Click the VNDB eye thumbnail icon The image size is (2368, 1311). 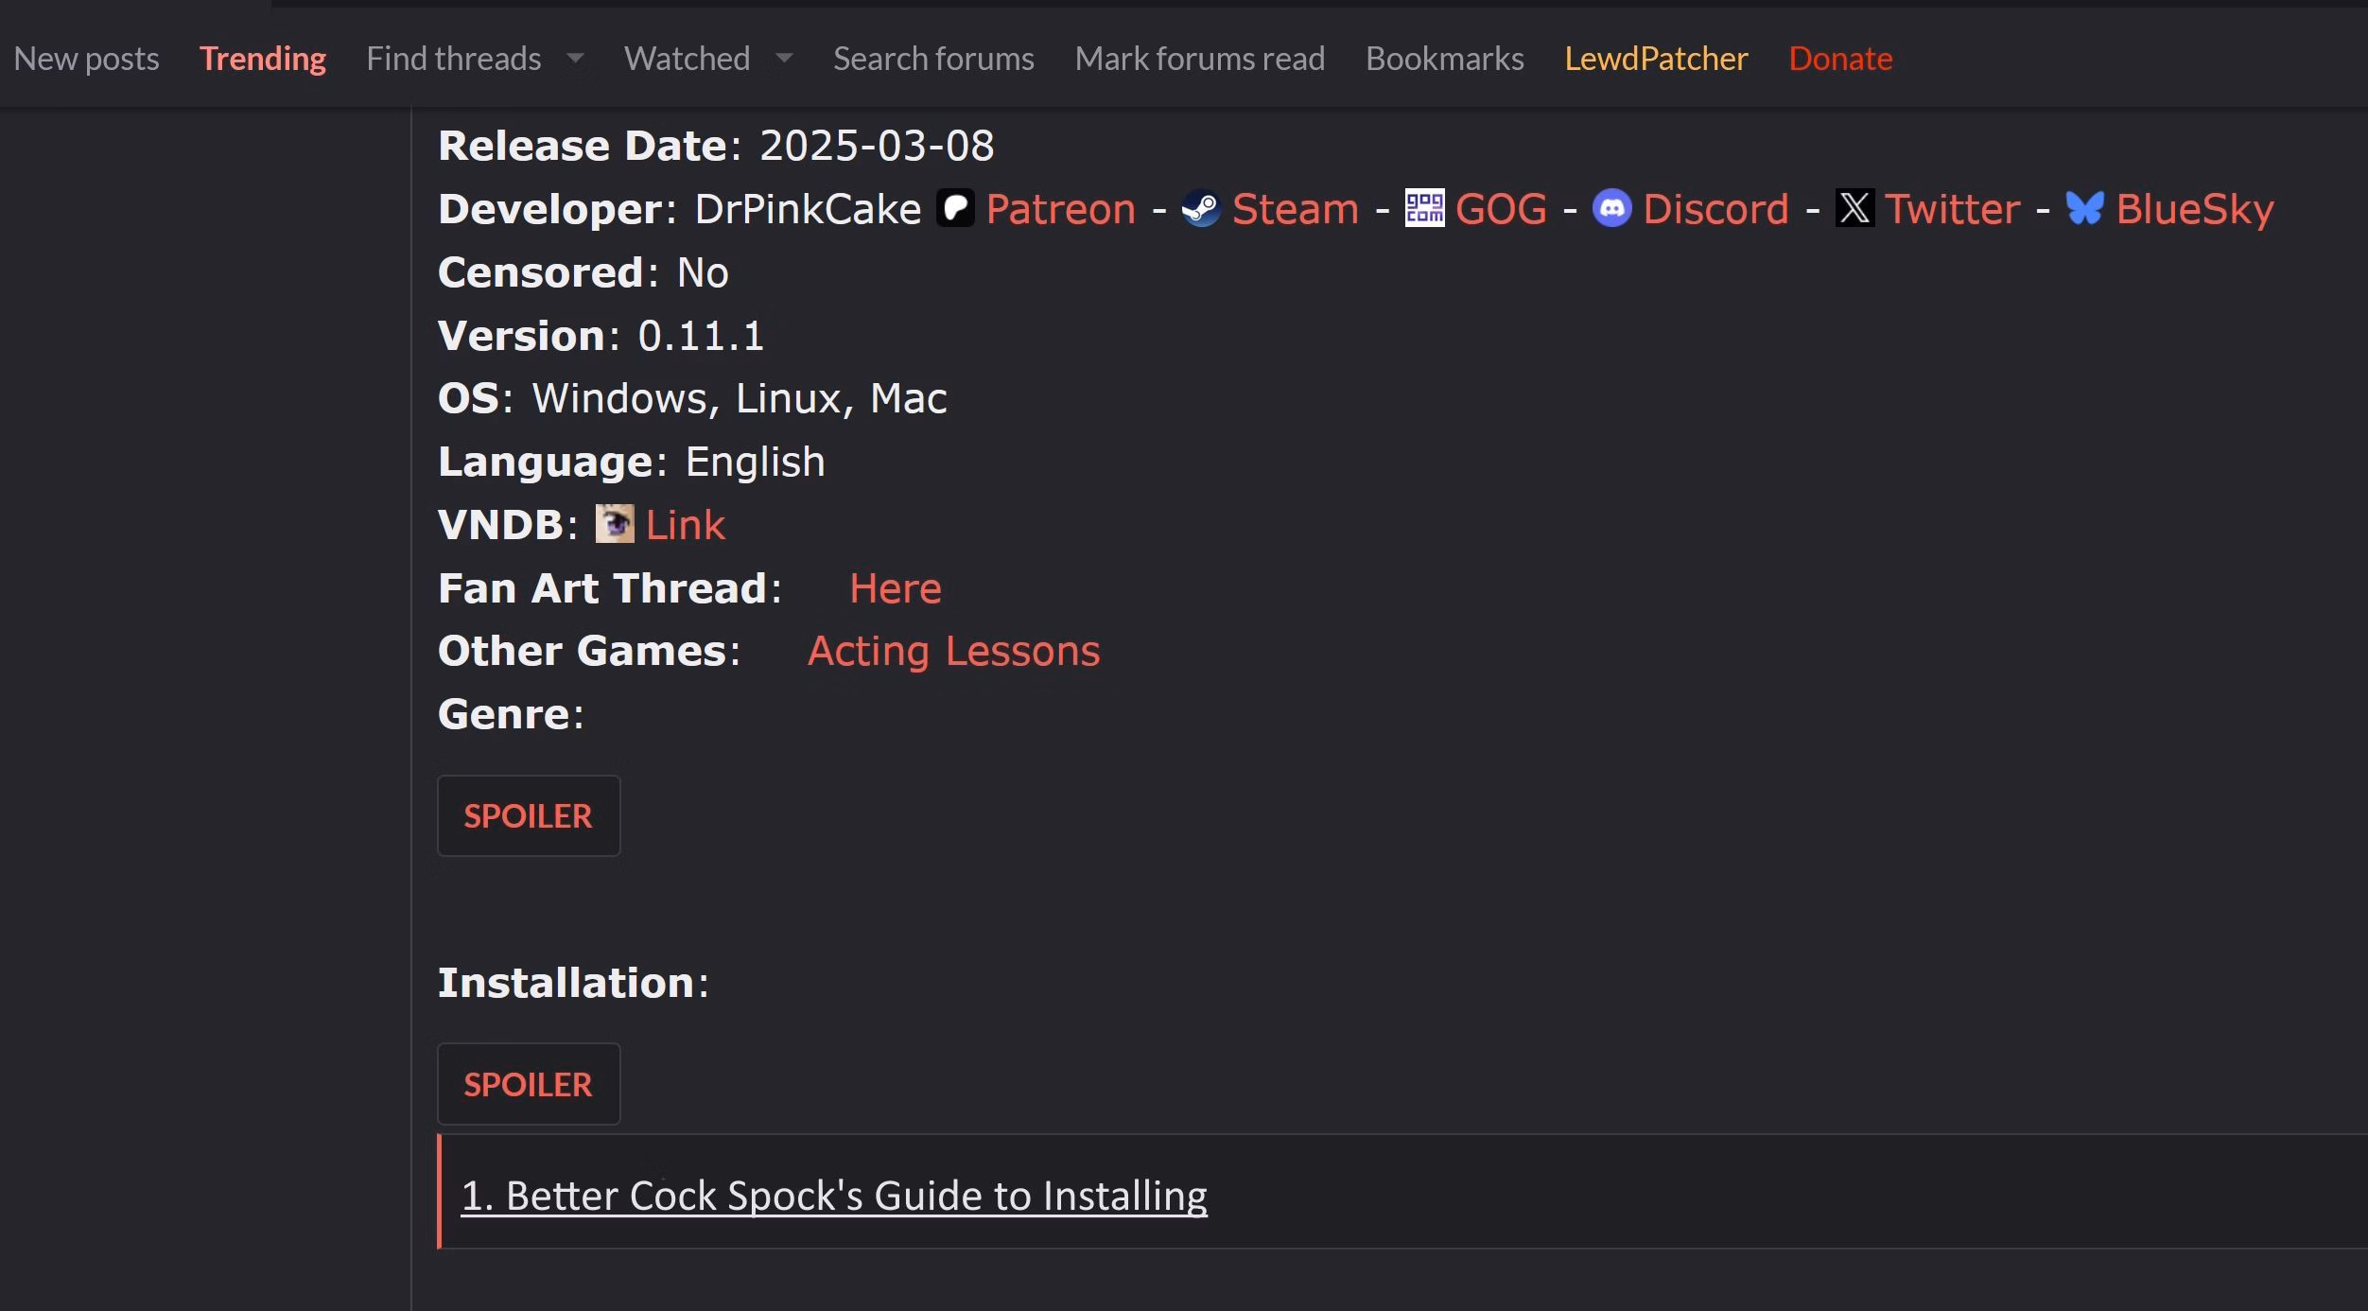click(615, 524)
